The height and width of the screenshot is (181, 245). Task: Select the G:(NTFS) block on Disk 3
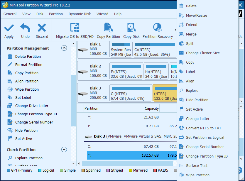[x=131, y=93]
